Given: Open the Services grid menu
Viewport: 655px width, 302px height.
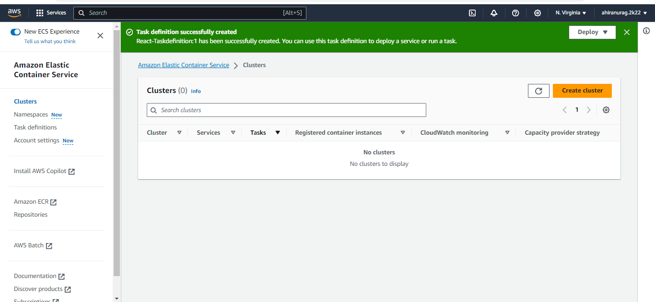Looking at the screenshot, I should 51,13.
